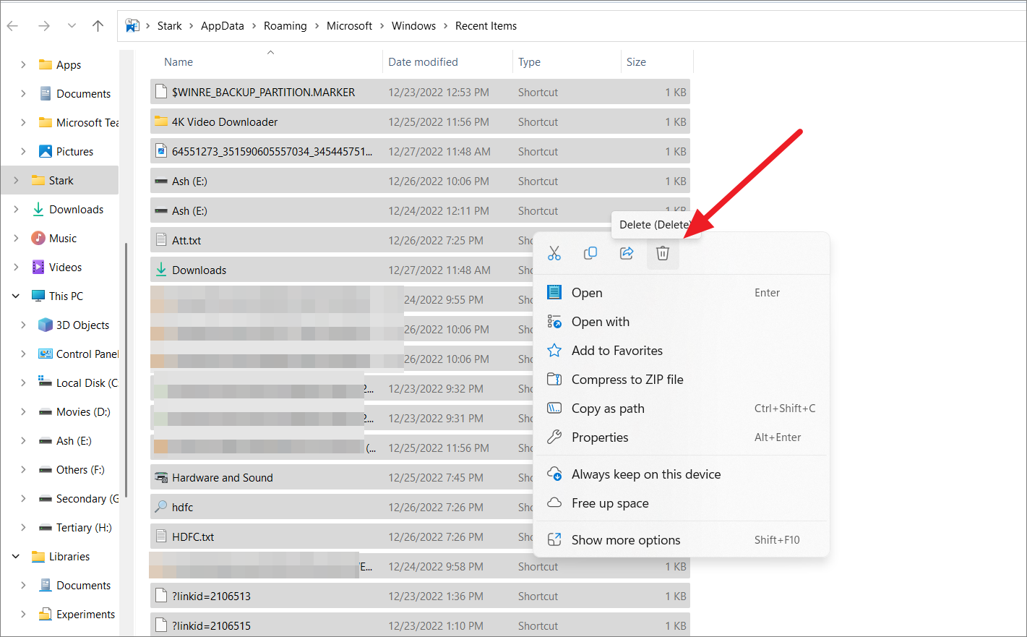Click the Delete trash icon
The image size is (1027, 637).
663,253
